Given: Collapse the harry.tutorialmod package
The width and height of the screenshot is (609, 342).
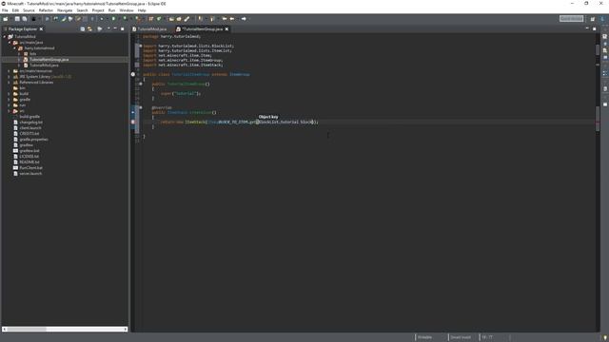Looking at the screenshot, I should click(x=14, y=48).
